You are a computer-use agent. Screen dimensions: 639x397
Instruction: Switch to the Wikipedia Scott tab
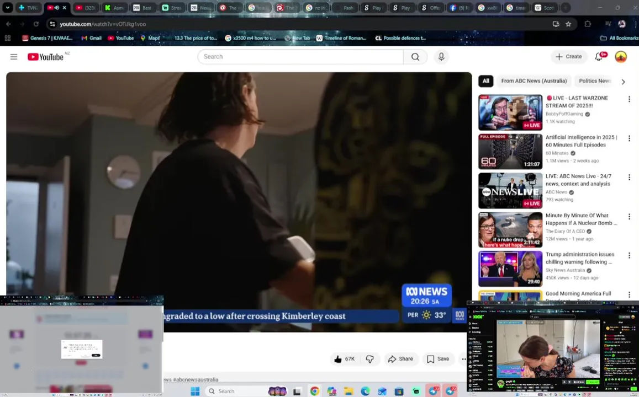pyautogui.click(x=545, y=8)
